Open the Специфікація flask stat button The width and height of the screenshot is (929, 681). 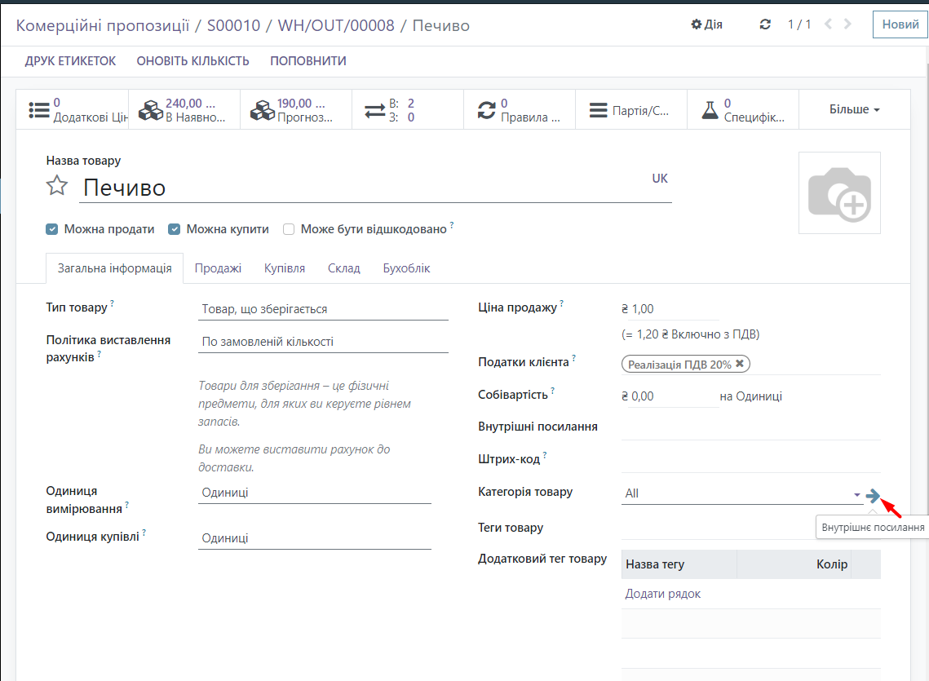tap(742, 110)
